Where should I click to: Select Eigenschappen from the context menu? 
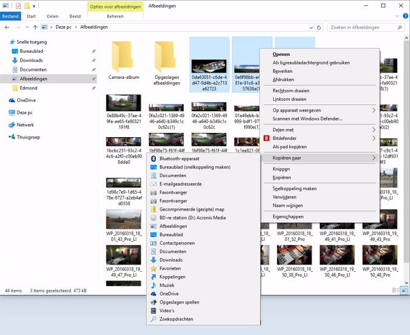point(288,217)
